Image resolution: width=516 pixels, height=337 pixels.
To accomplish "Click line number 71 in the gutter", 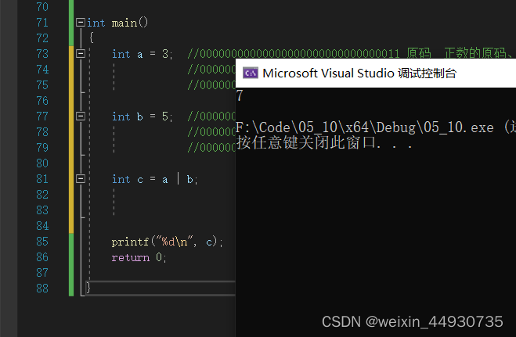I will 42,23.
